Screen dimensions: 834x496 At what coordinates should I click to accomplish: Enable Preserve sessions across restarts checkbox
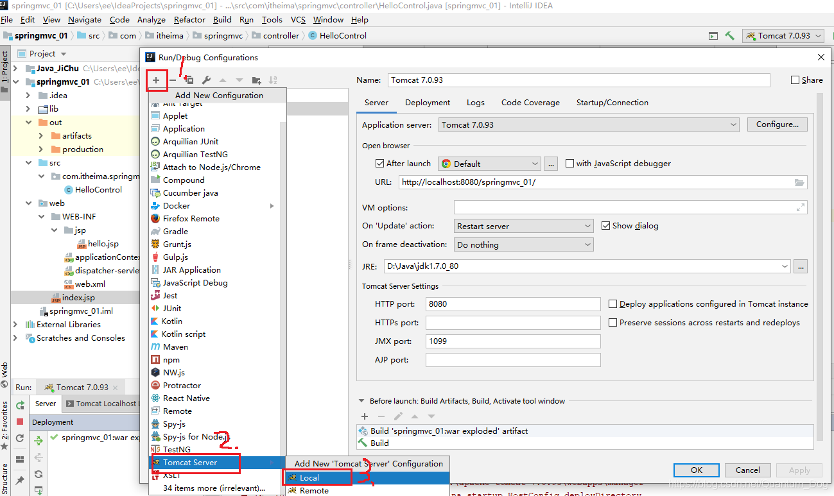coord(613,323)
